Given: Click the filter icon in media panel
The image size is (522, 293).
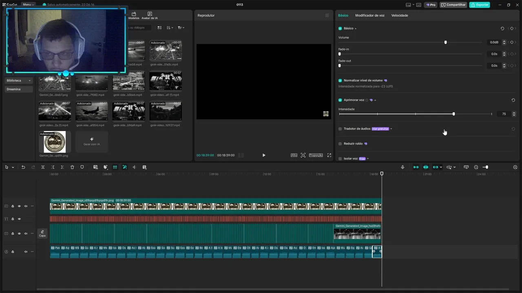Looking at the screenshot, I should click(x=181, y=28).
